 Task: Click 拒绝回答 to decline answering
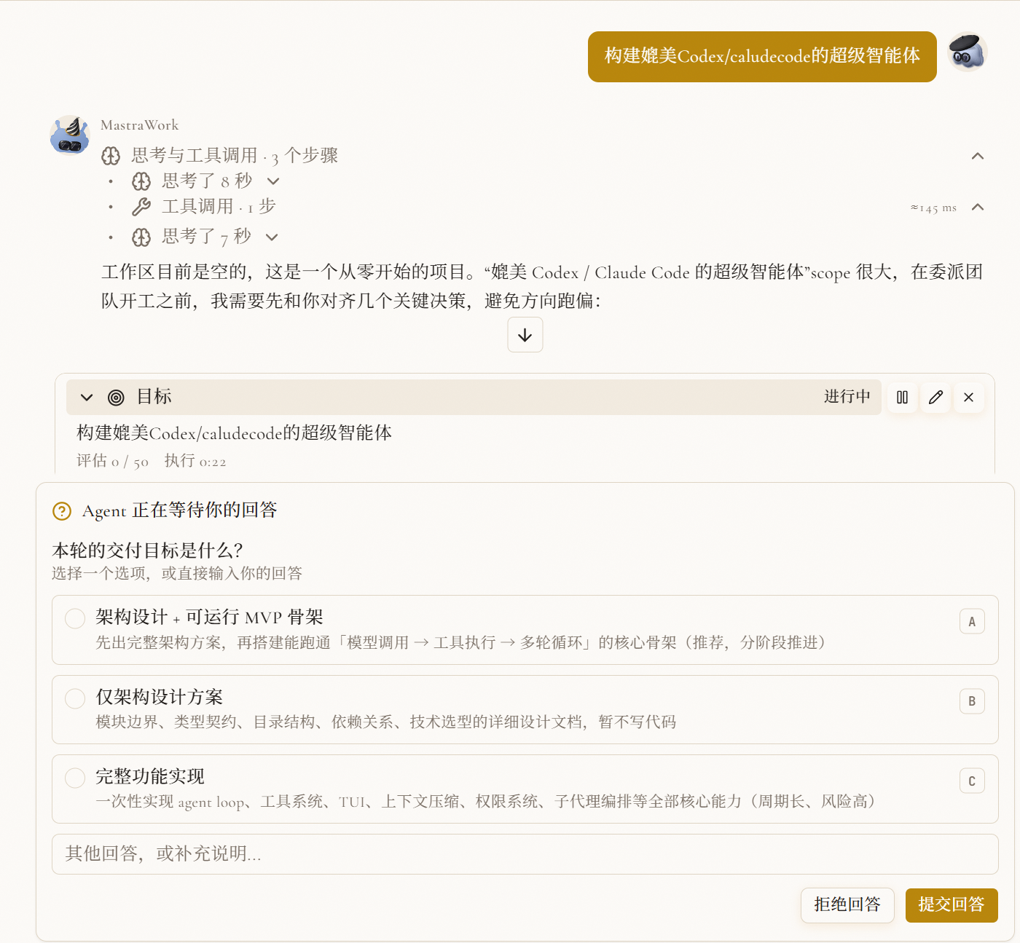(847, 905)
